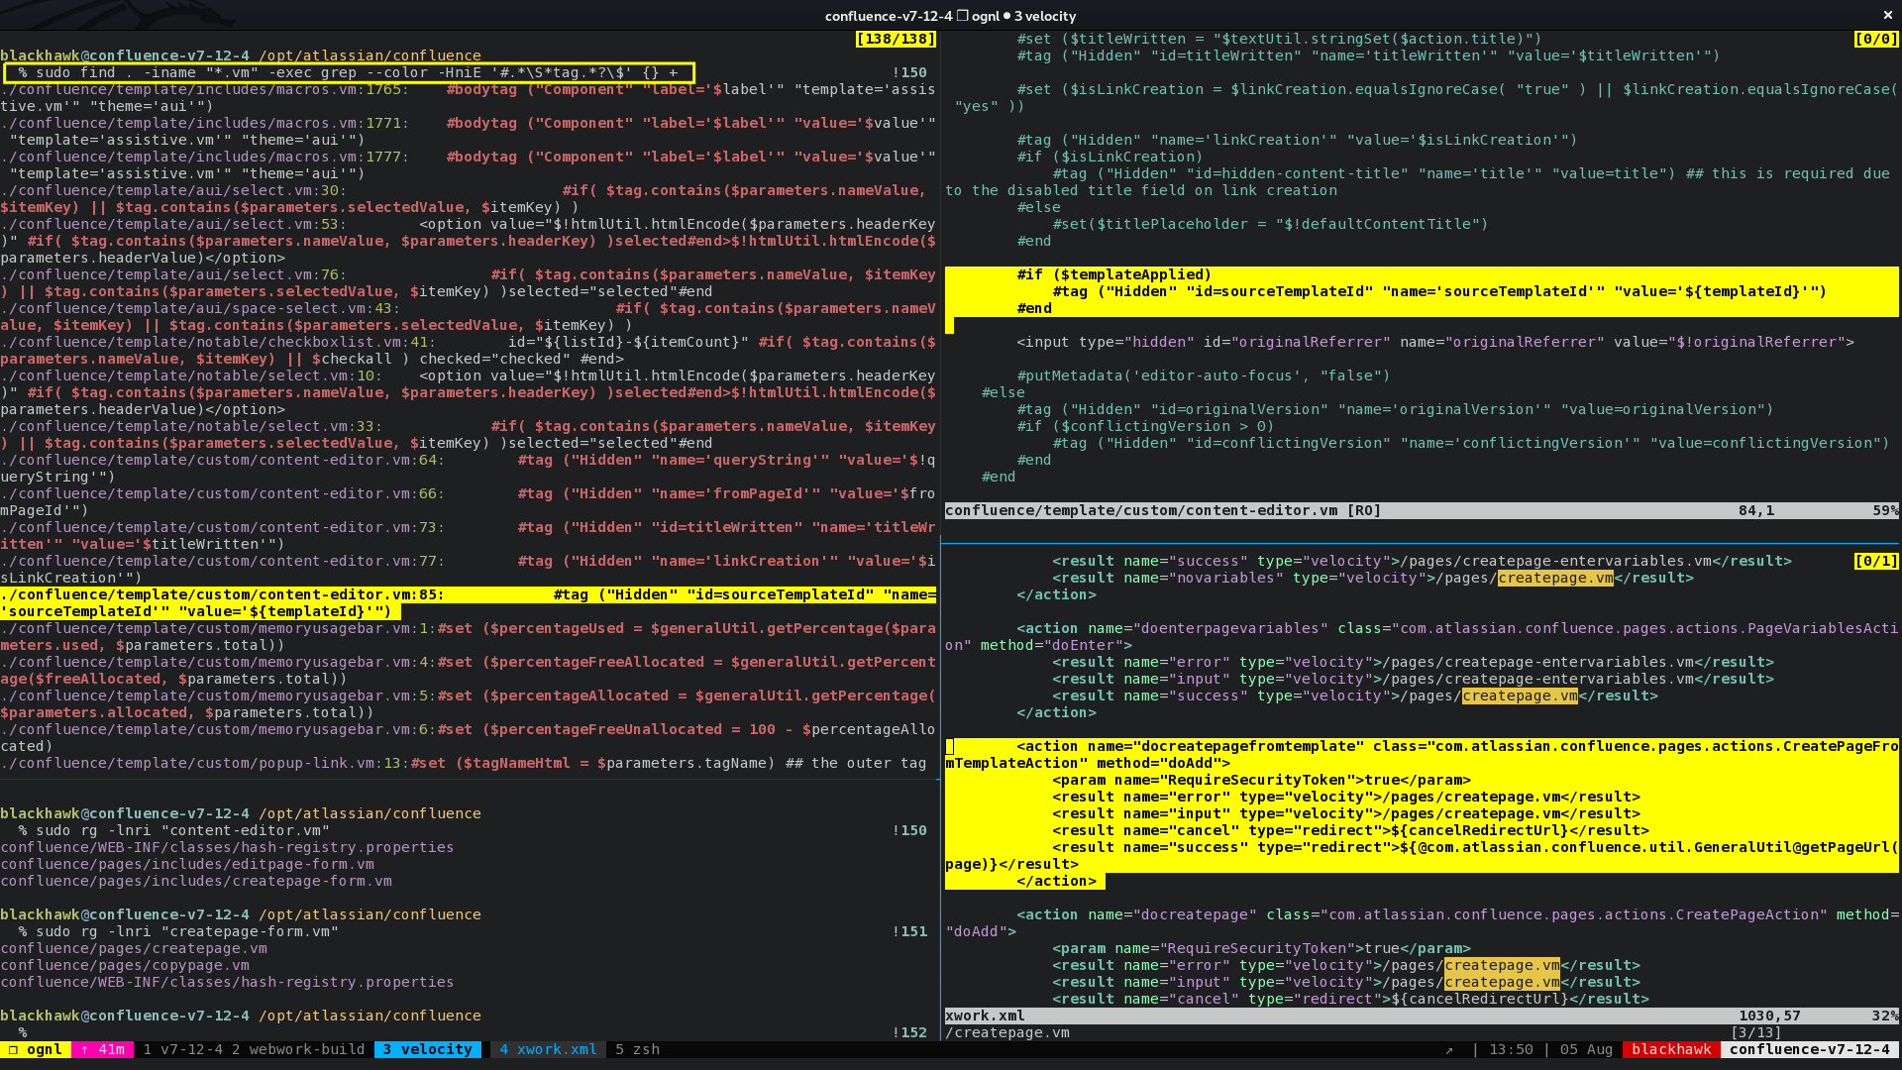Viewport: 1902px width, 1070px height.
Task: Click the #putMetadata editor-auto-focus line
Action: tap(1203, 375)
